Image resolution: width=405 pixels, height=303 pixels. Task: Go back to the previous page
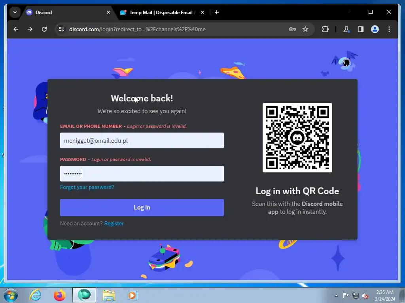[16, 29]
